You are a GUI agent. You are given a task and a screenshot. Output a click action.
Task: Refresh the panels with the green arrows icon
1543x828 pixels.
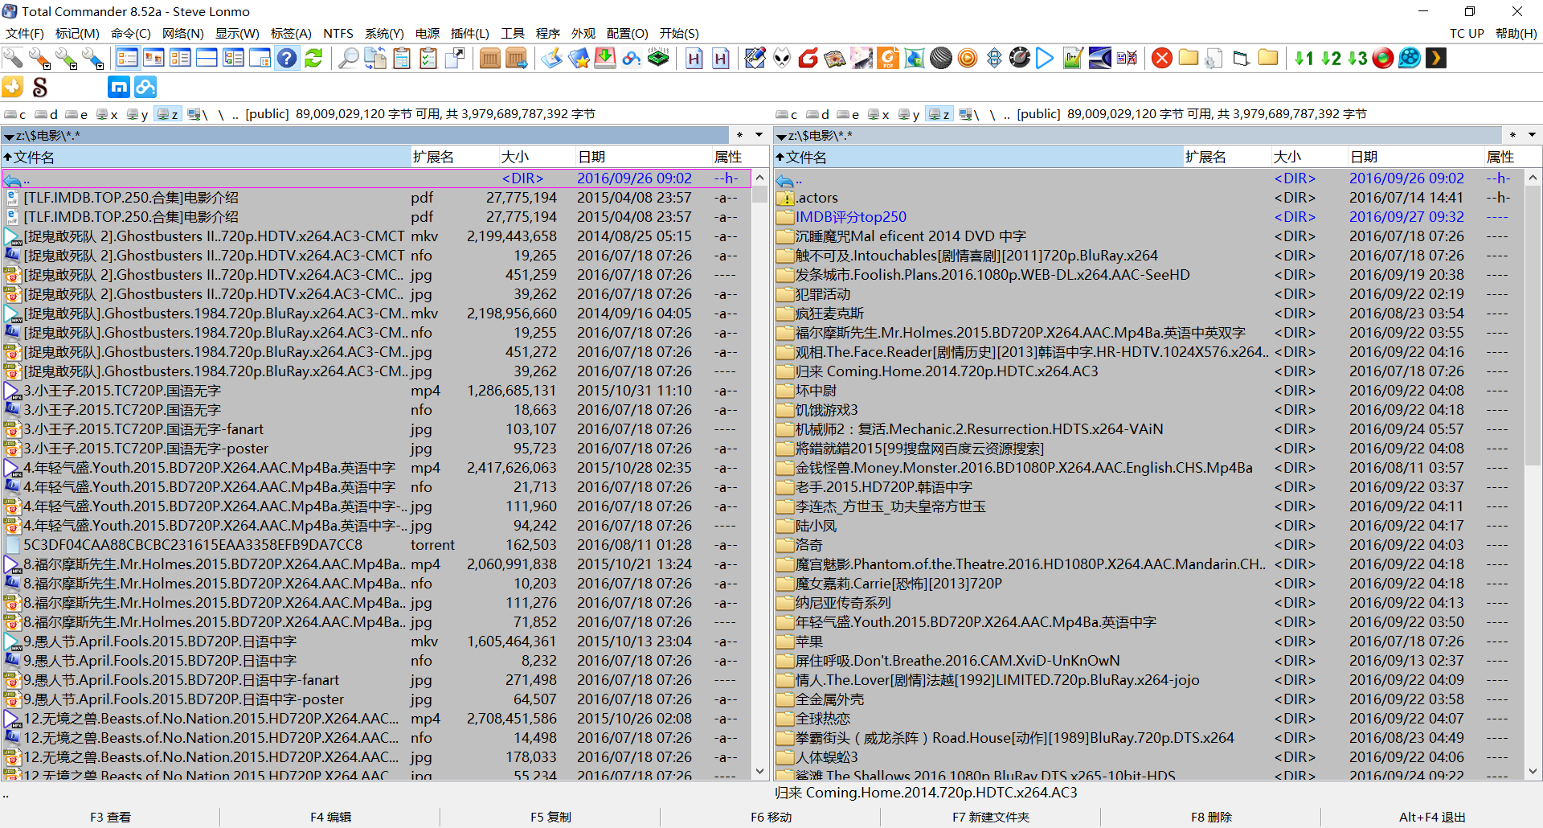313,58
